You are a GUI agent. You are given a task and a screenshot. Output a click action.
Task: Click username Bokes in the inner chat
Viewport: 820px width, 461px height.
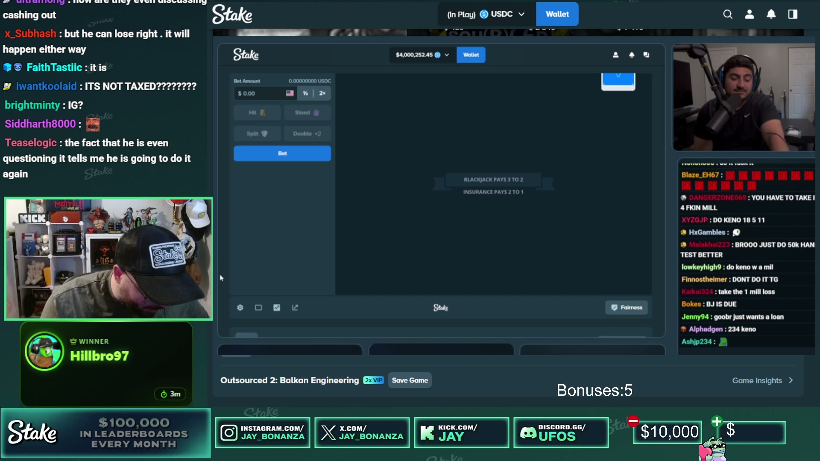(691, 304)
